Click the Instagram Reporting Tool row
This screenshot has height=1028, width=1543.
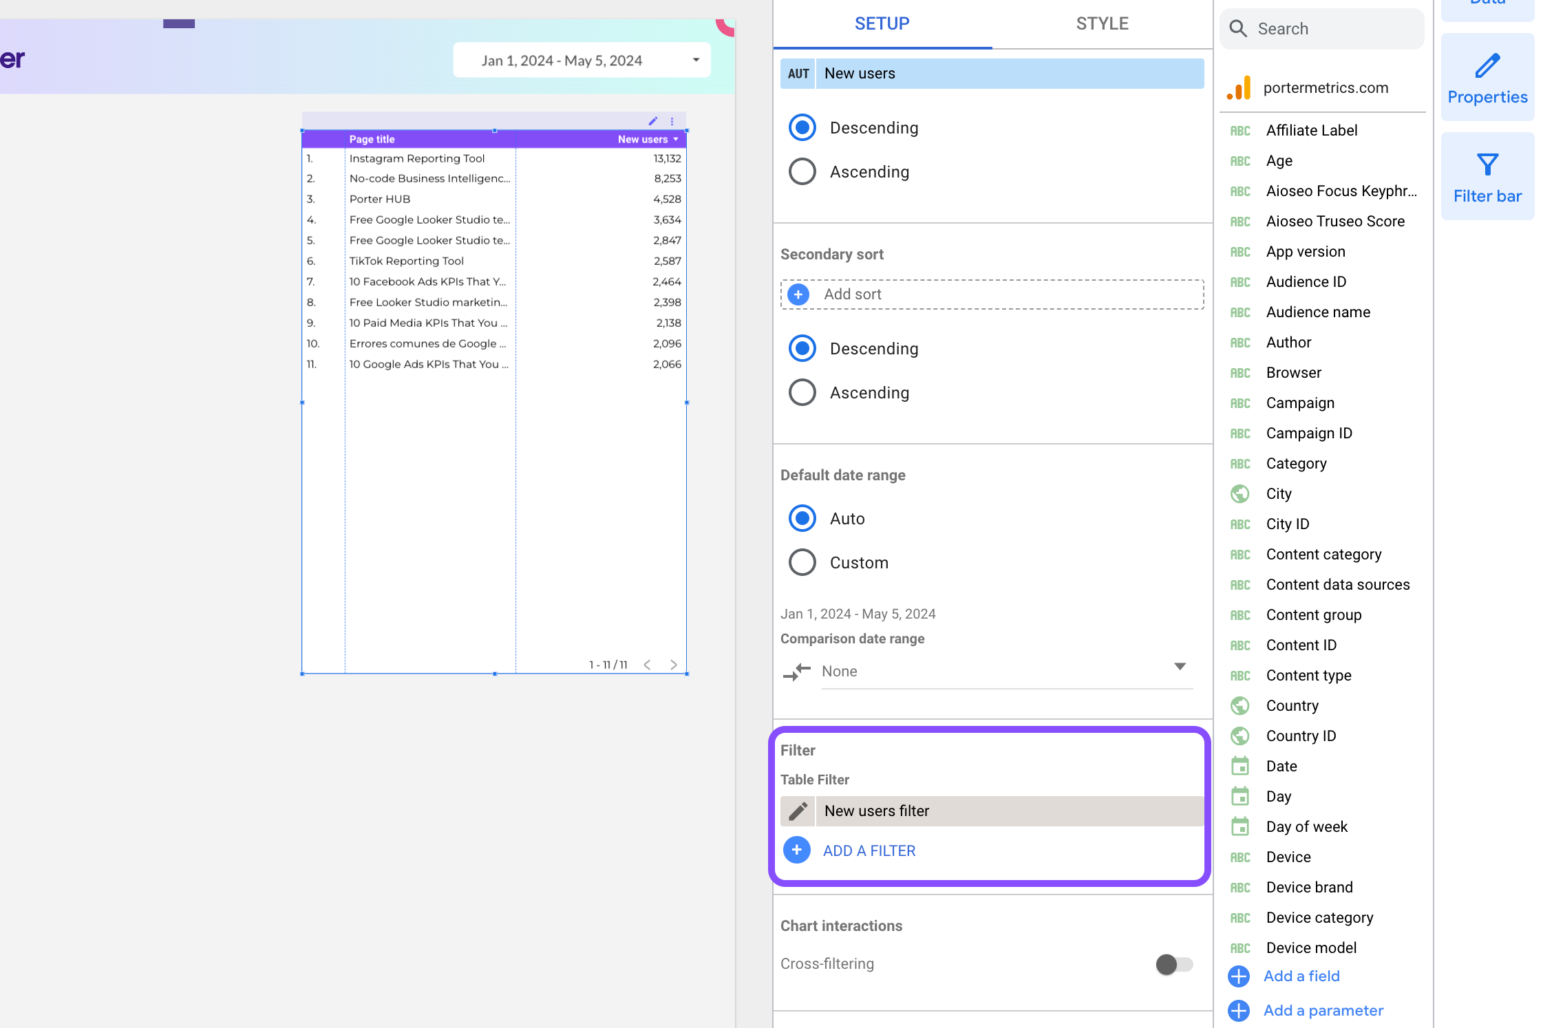(x=494, y=159)
